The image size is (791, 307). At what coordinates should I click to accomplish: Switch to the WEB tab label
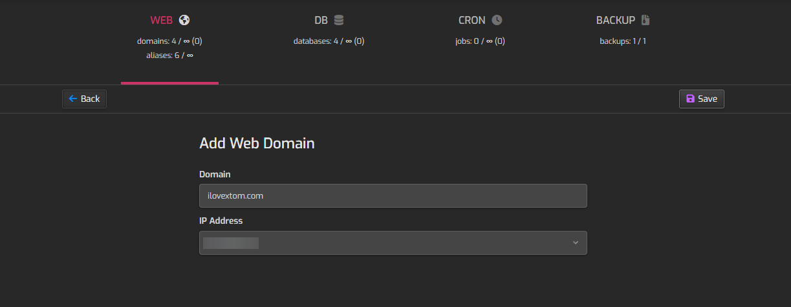point(162,20)
